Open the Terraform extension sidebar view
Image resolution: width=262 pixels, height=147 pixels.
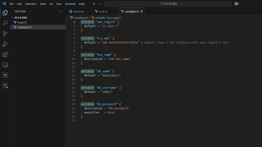click(5, 75)
